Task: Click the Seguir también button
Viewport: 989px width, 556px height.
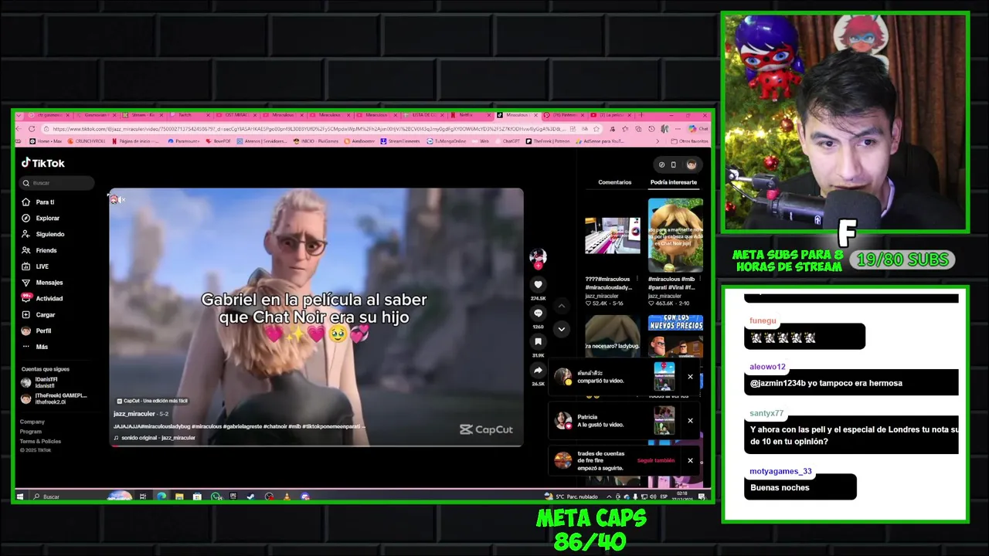Action: 656,460
